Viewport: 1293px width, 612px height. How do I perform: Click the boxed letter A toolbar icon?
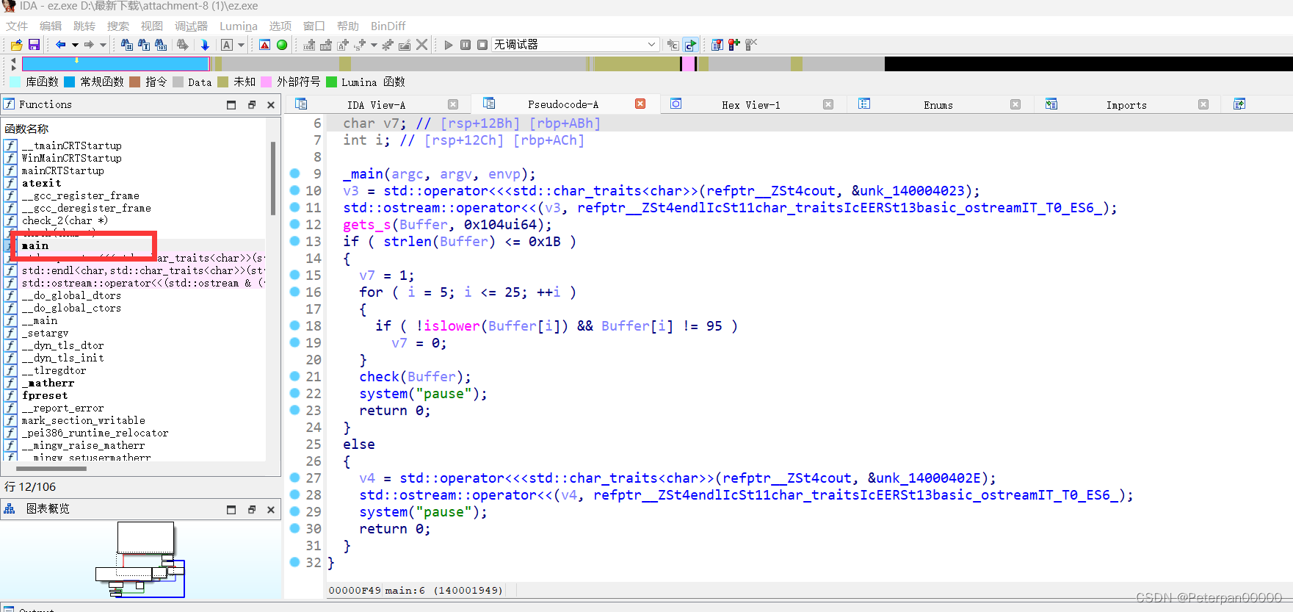click(x=227, y=45)
